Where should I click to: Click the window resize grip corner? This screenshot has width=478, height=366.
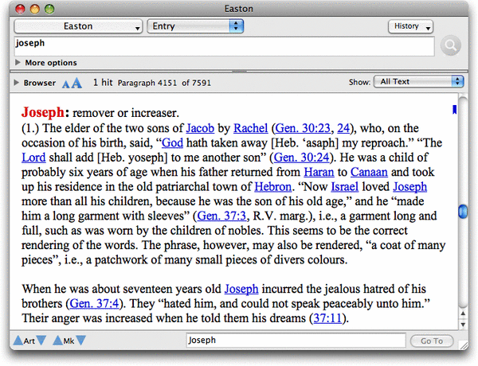click(x=464, y=345)
